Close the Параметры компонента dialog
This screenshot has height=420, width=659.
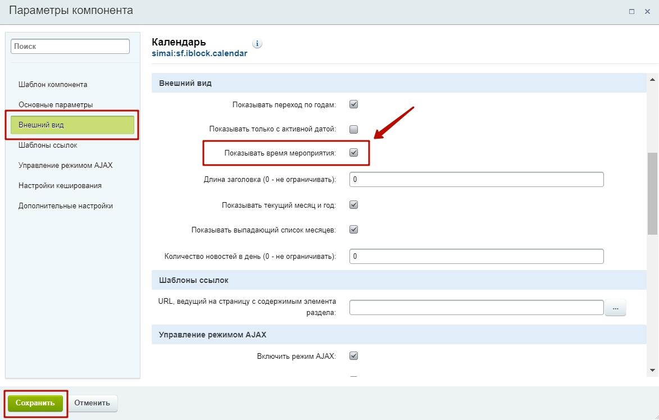coord(647,11)
